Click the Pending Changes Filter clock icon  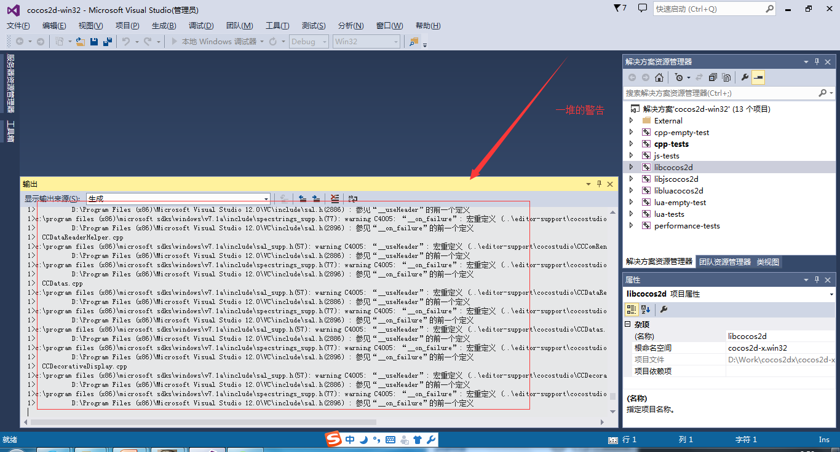[x=679, y=77]
